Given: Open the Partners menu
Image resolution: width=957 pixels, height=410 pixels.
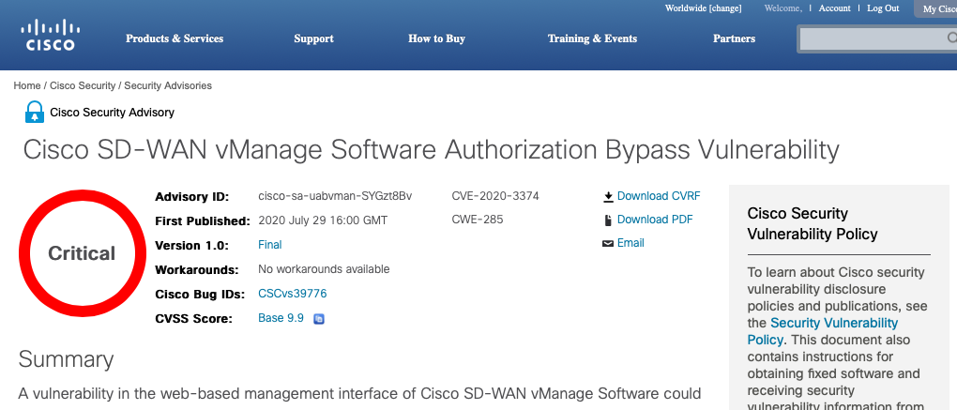Looking at the screenshot, I should [735, 38].
